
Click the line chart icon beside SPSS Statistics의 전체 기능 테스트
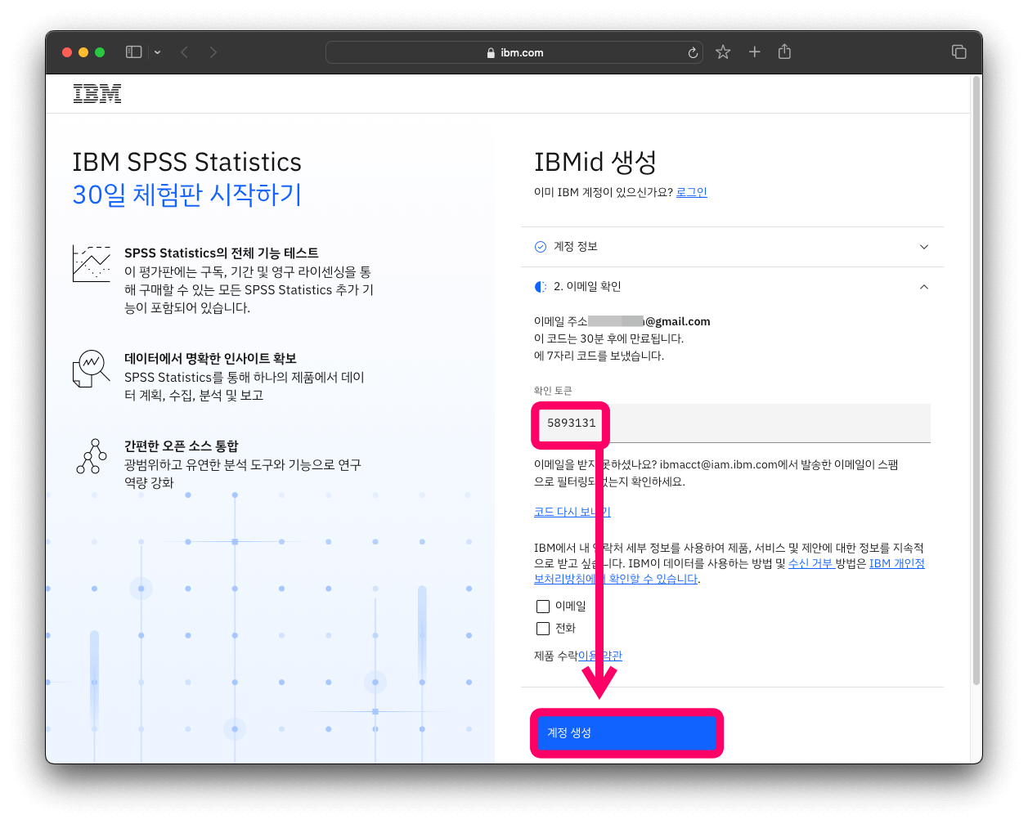click(92, 263)
